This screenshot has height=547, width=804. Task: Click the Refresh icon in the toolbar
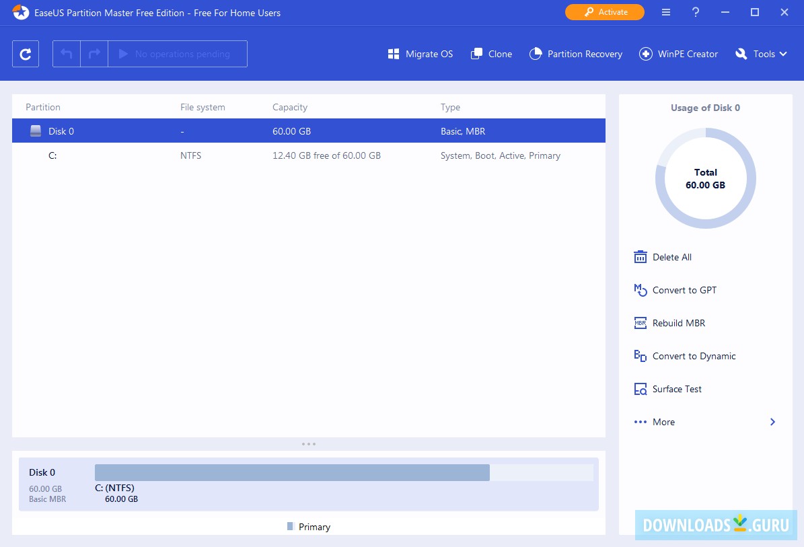[x=25, y=53]
